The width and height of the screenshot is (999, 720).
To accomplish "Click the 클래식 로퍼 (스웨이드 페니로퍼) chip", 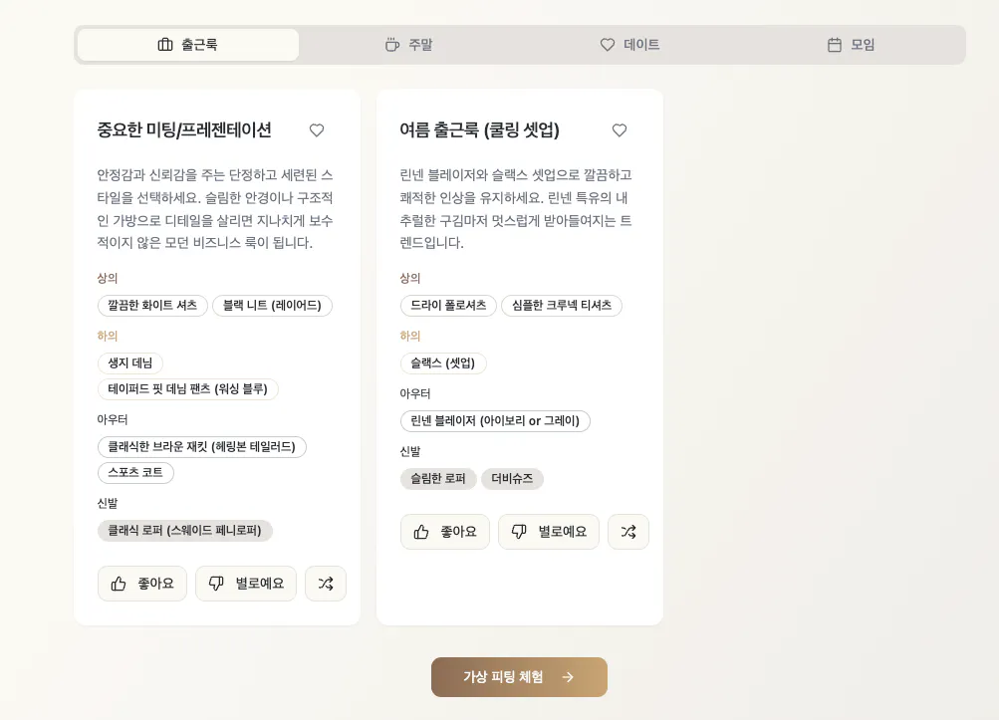I will click(x=185, y=531).
